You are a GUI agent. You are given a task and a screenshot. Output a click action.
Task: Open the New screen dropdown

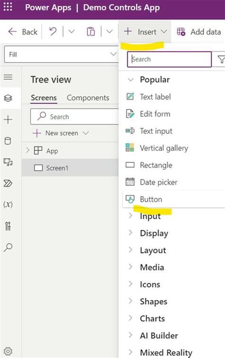tap(85, 133)
